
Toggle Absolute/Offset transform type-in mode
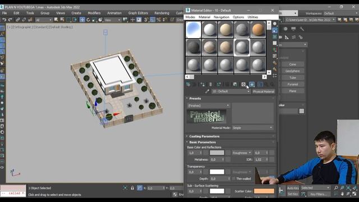coord(140,188)
